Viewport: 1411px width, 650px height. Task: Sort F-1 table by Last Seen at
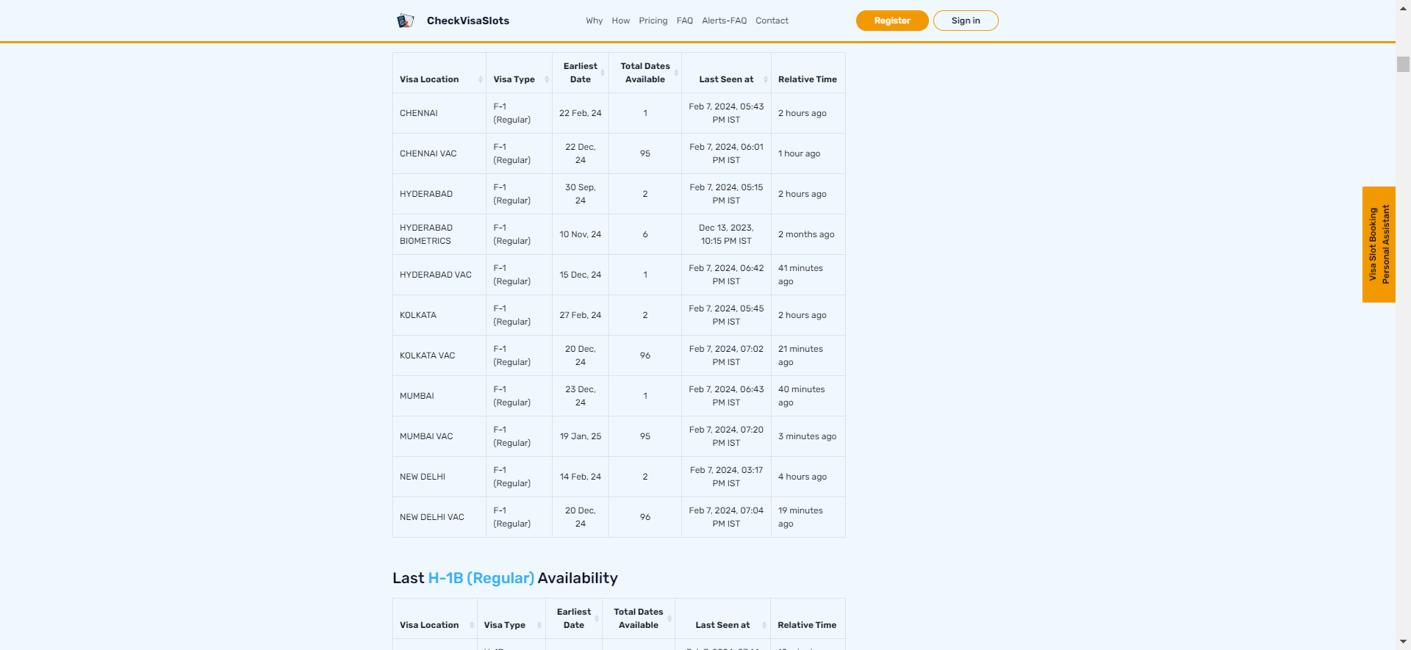(726, 73)
